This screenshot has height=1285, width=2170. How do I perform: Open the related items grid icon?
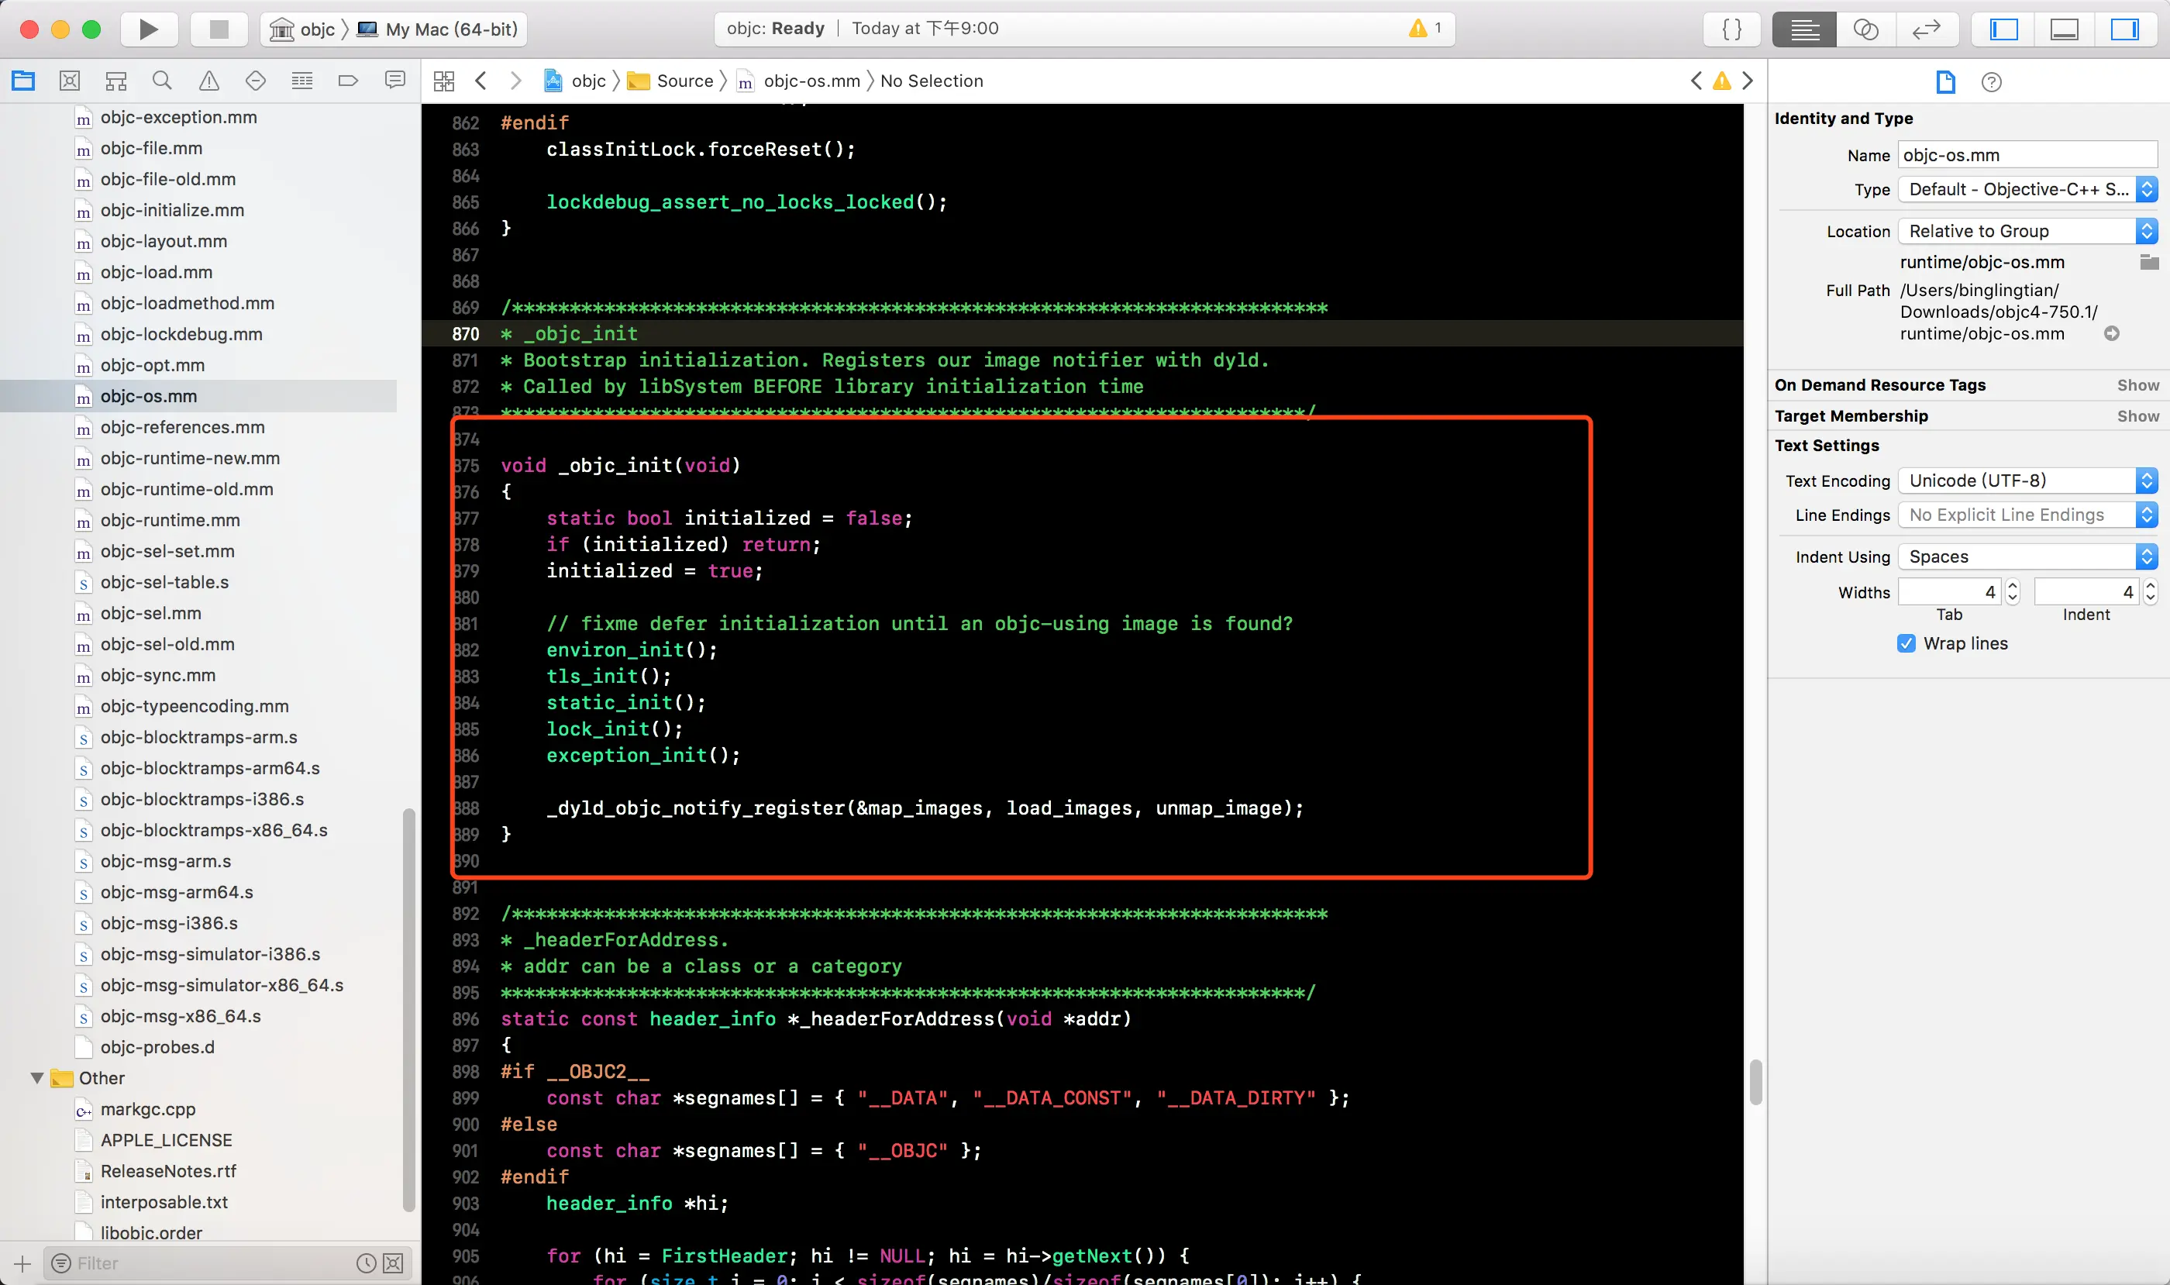tap(444, 81)
